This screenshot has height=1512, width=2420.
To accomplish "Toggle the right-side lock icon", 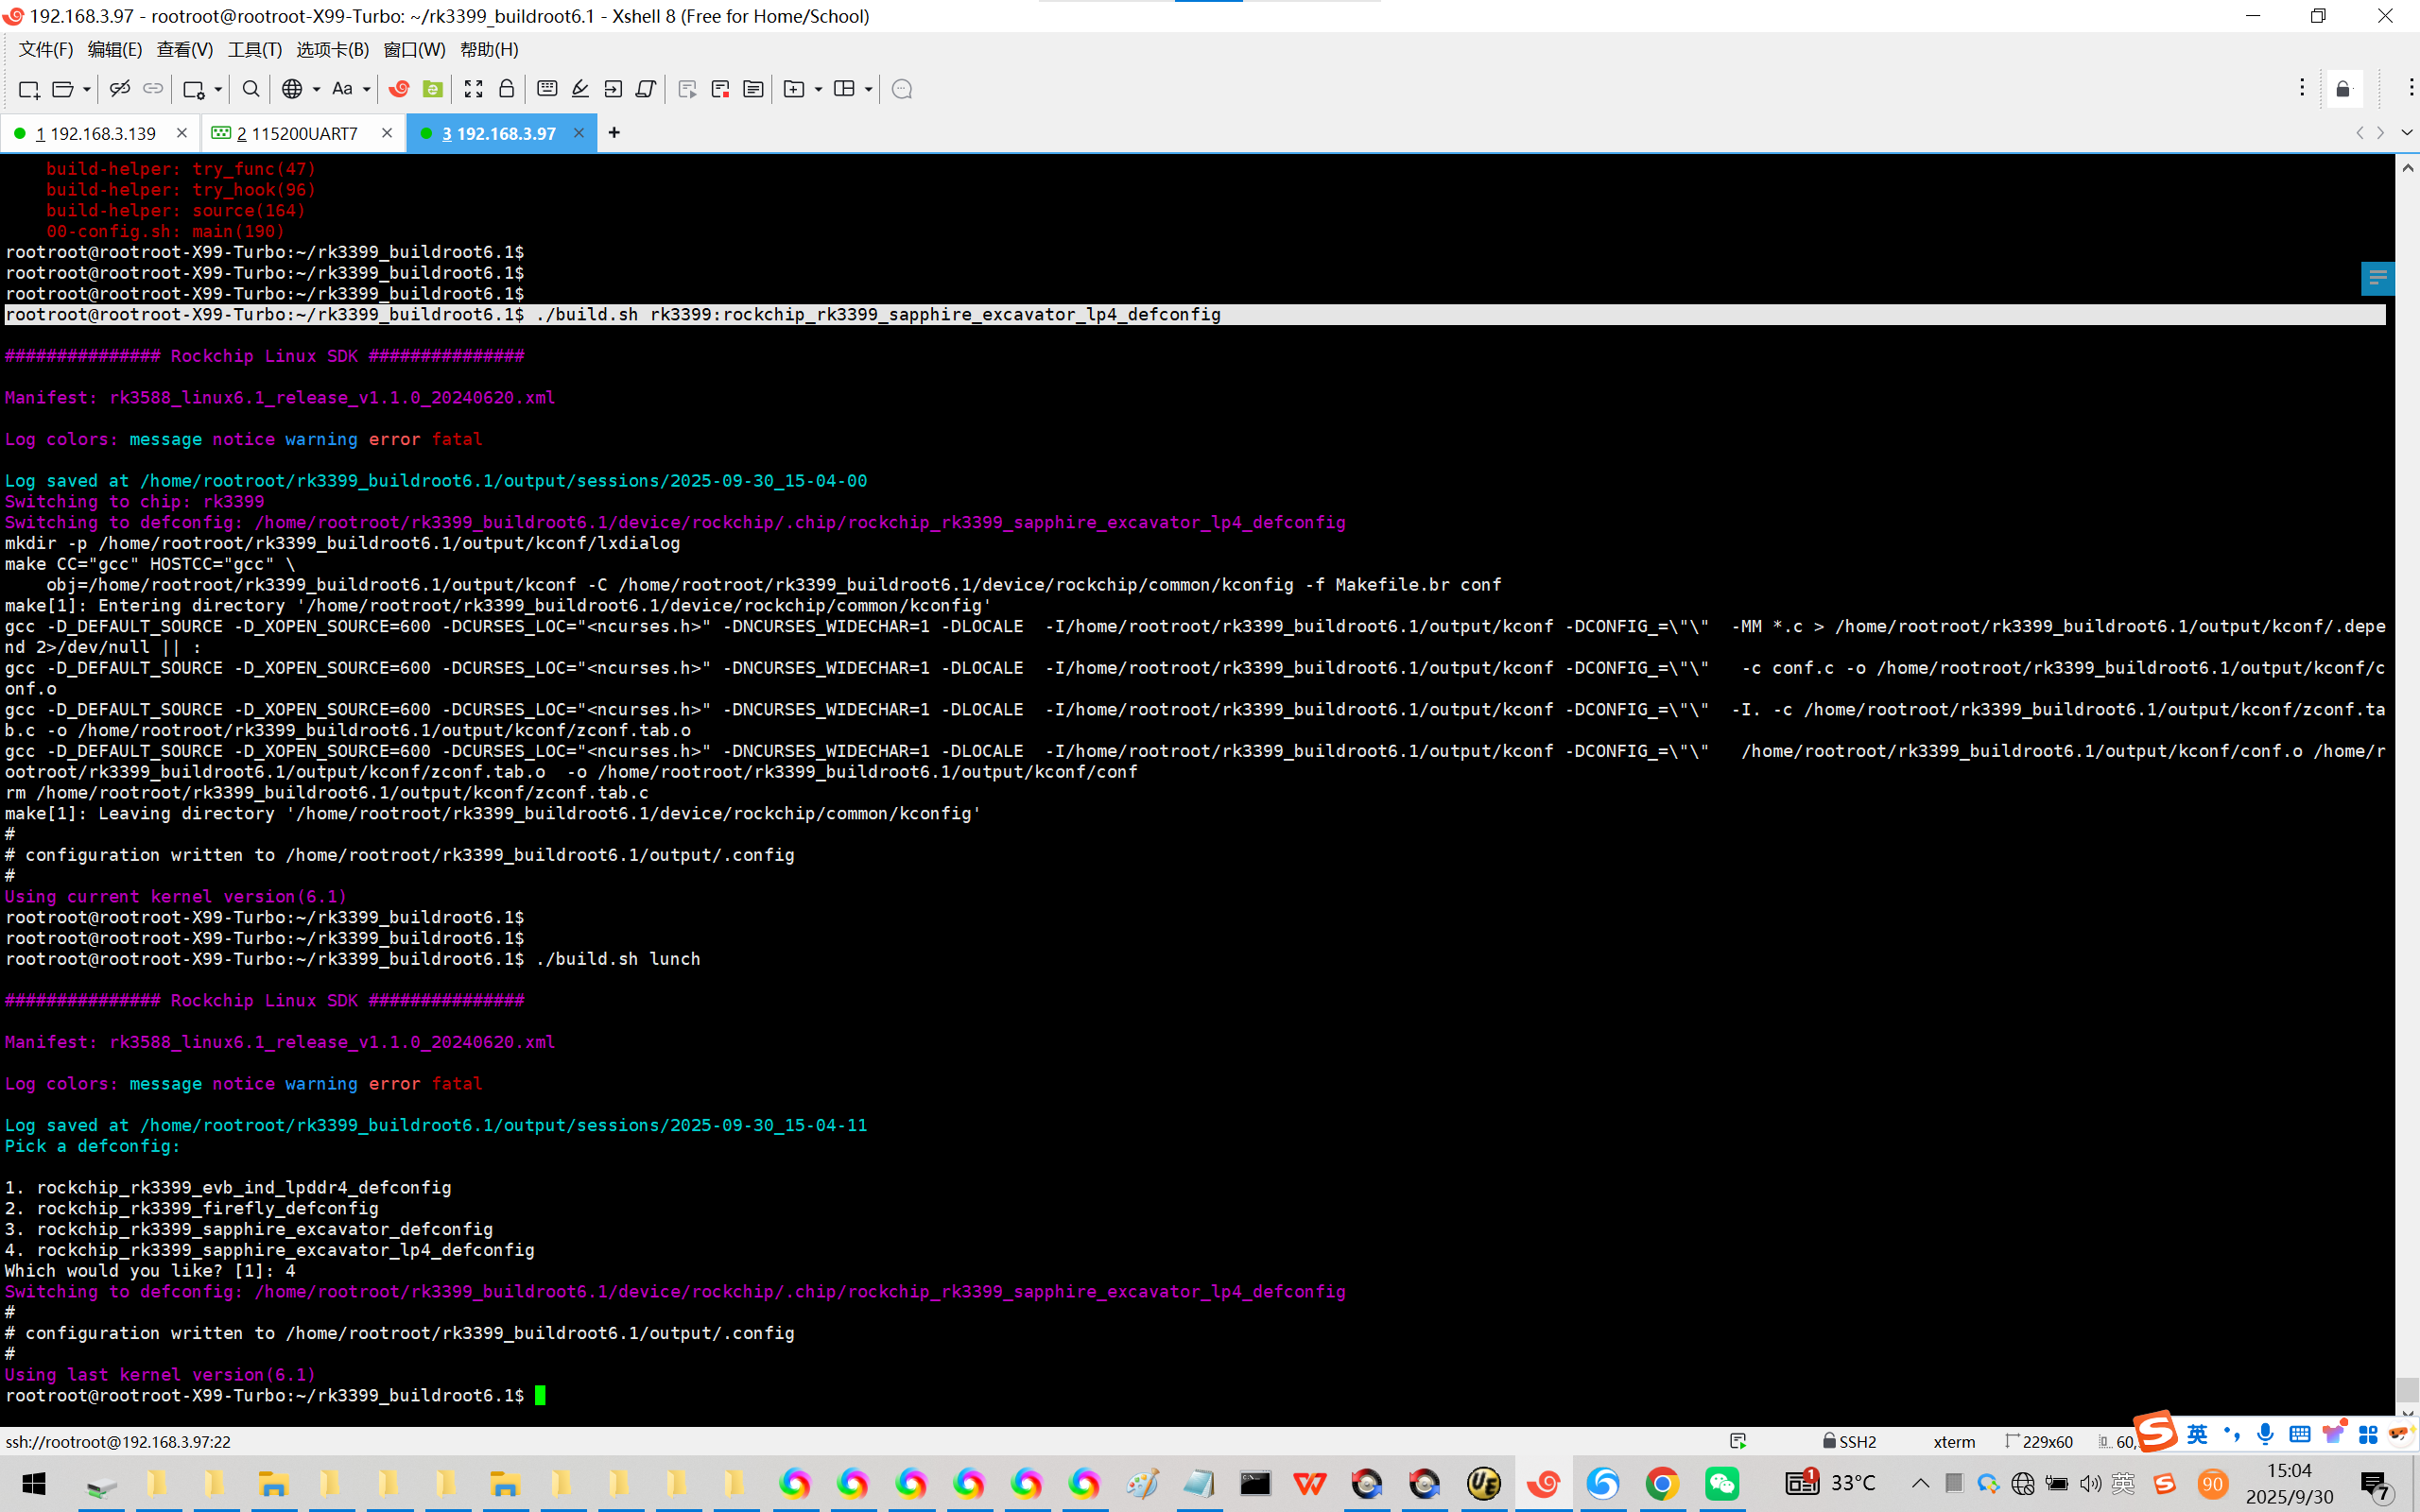I will tap(2343, 89).
